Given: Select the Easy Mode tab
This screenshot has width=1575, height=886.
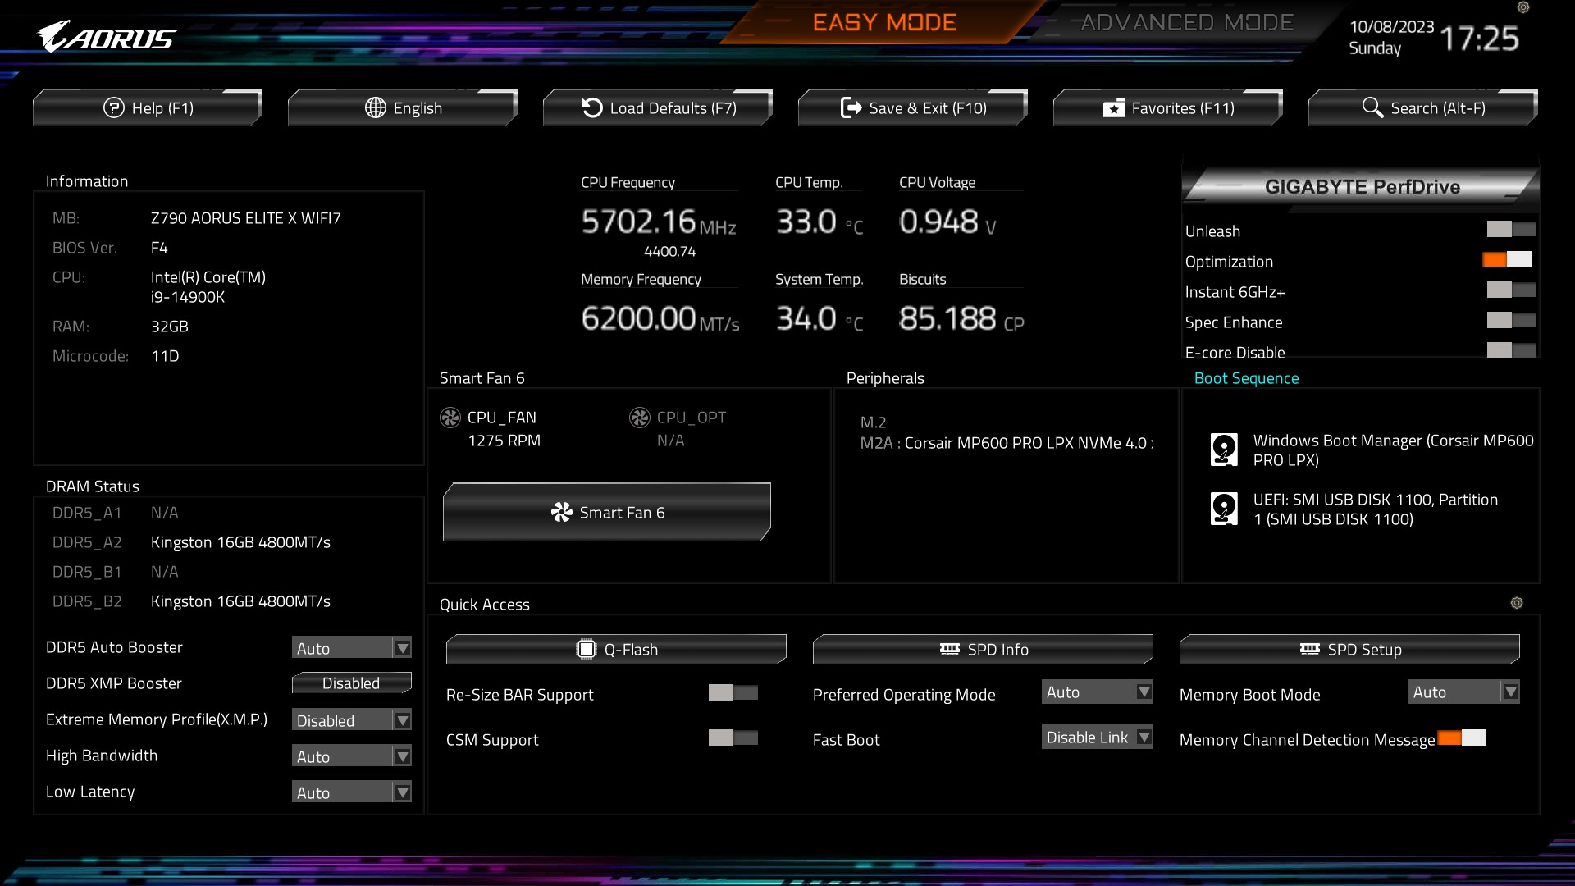Looking at the screenshot, I should coord(884,23).
